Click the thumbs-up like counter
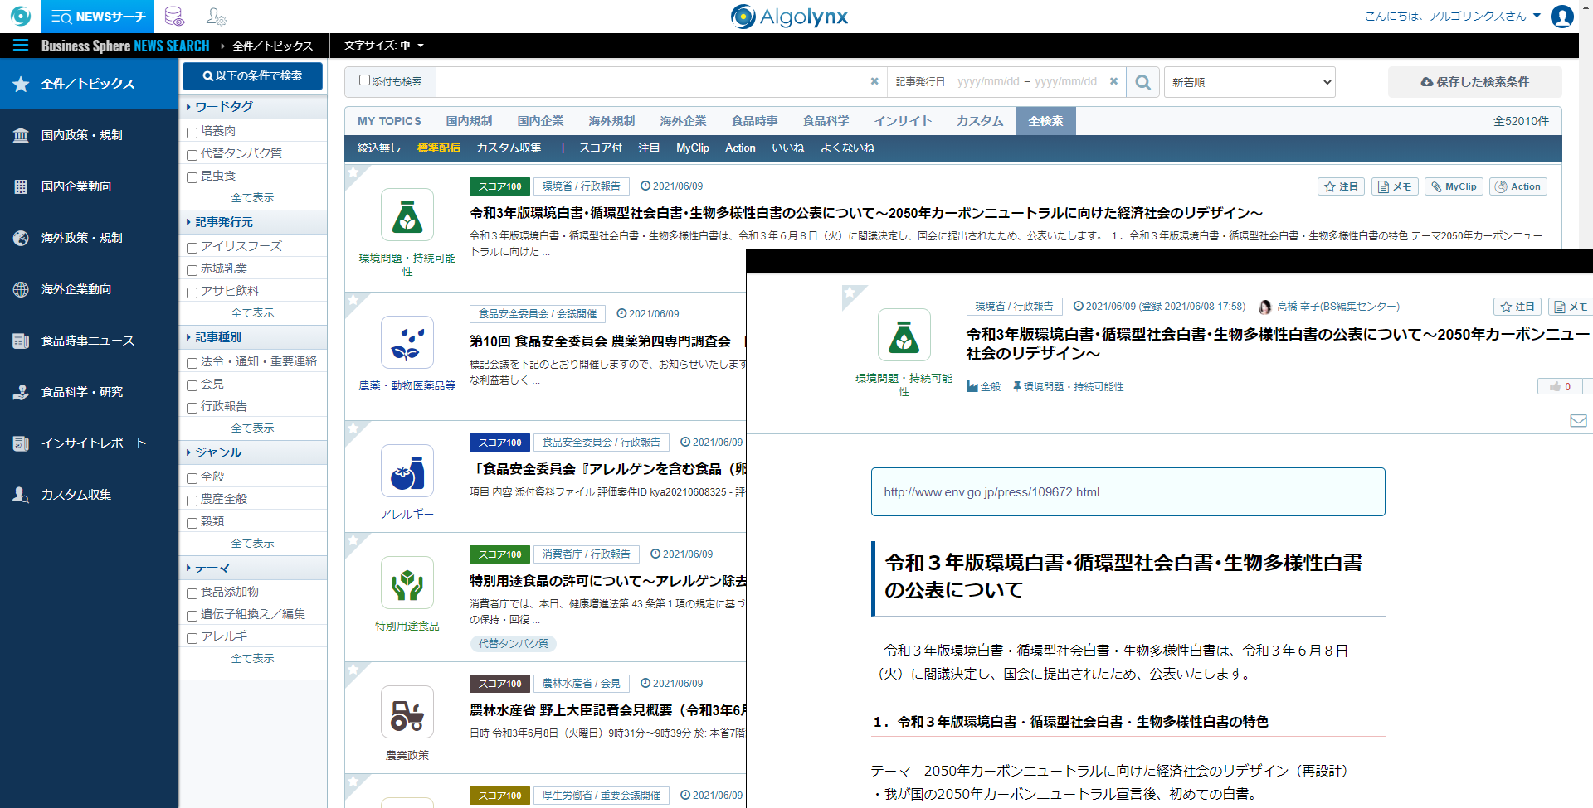Screen dimensions: 1593x808 (x=1559, y=387)
